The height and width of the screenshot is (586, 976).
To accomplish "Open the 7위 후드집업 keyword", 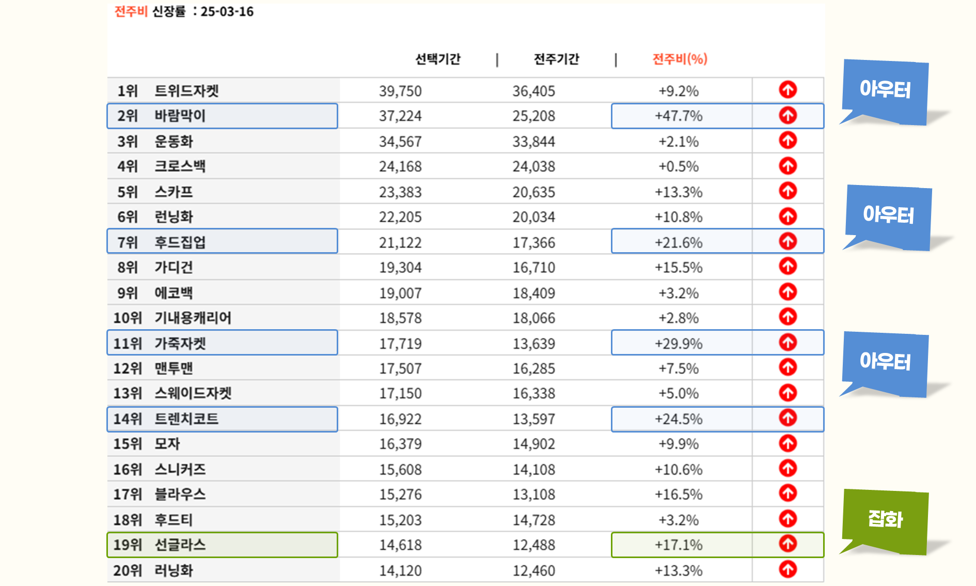I will point(180,242).
